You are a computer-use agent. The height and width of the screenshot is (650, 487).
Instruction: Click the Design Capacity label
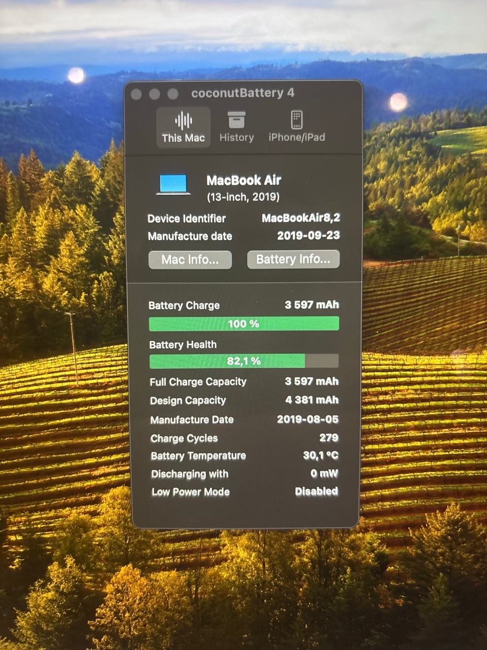click(x=188, y=401)
